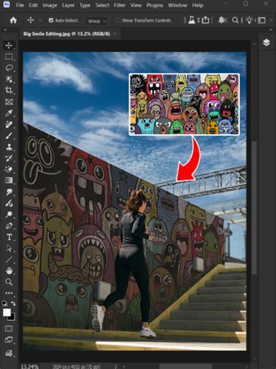Select the Lasso tool

(9, 68)
